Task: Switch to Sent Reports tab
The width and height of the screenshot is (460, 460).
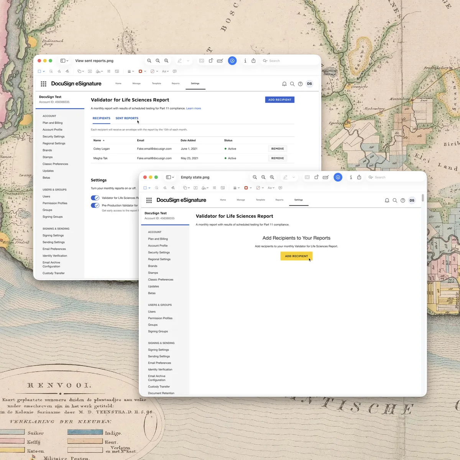Action: point(127,118)
